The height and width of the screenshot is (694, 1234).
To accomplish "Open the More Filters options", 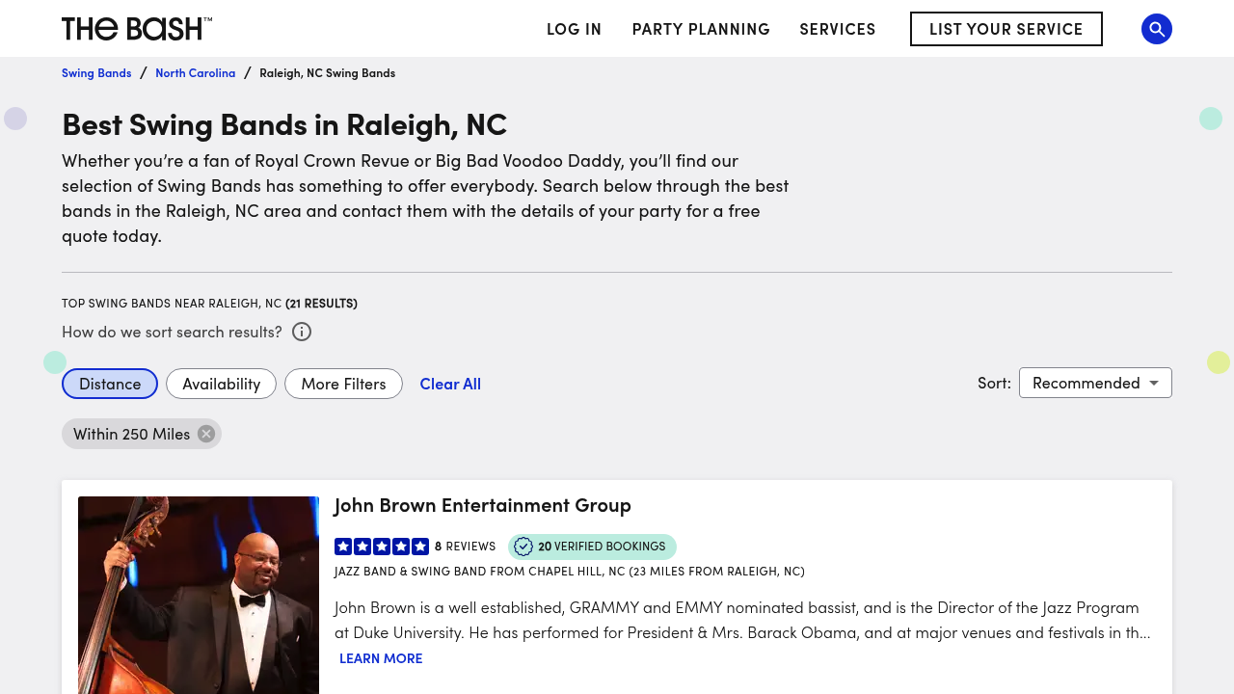I will [343, 384].
